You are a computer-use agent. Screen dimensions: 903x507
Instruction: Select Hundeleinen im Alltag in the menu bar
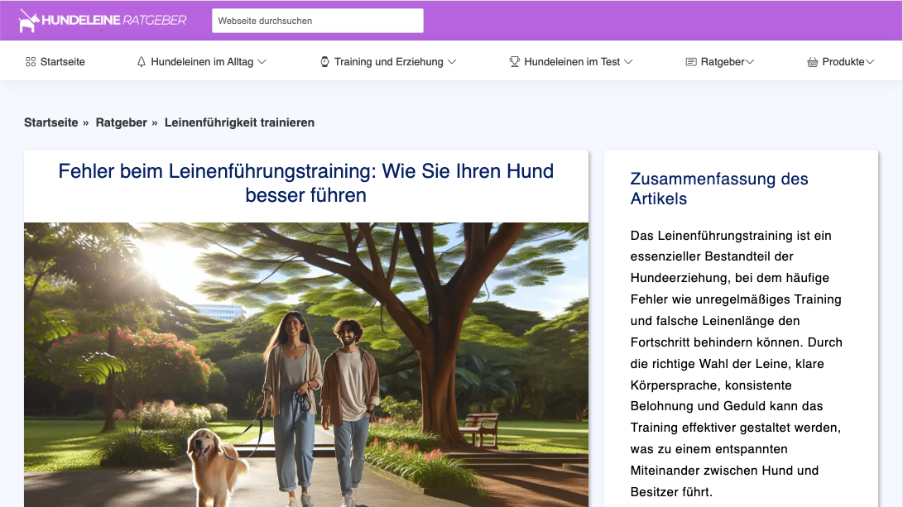[202, 60]
